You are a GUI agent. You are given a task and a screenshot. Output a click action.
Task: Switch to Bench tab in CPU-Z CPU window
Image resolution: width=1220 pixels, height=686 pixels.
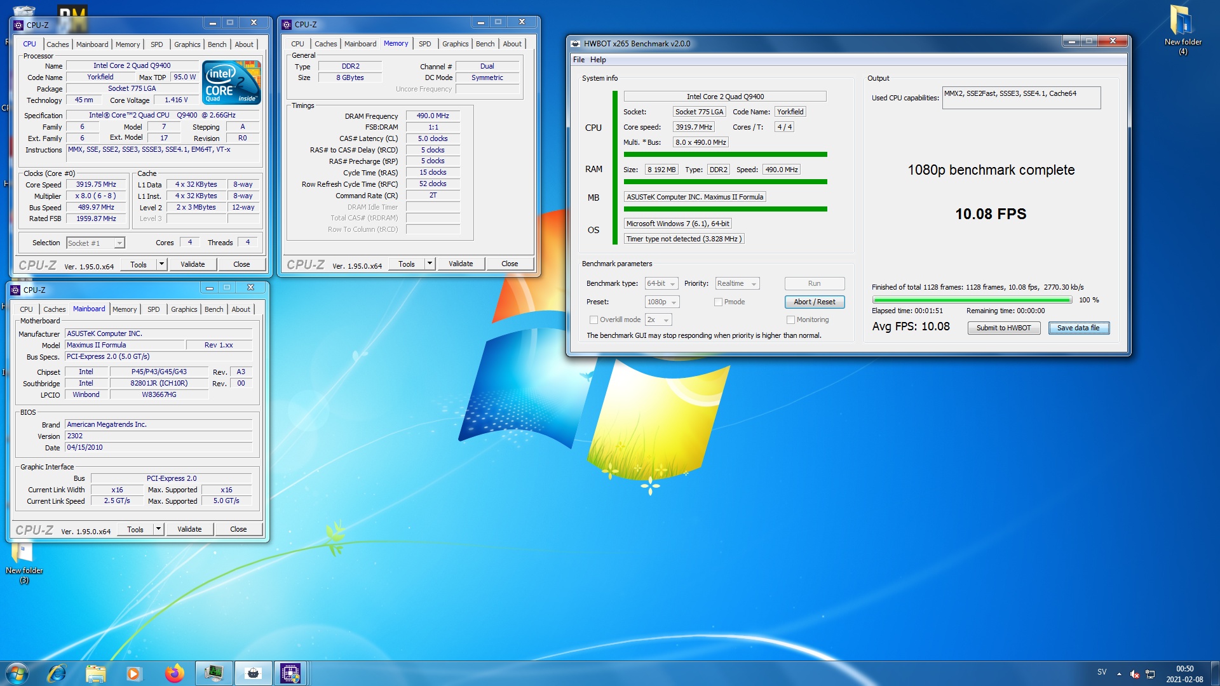(217, 44)
